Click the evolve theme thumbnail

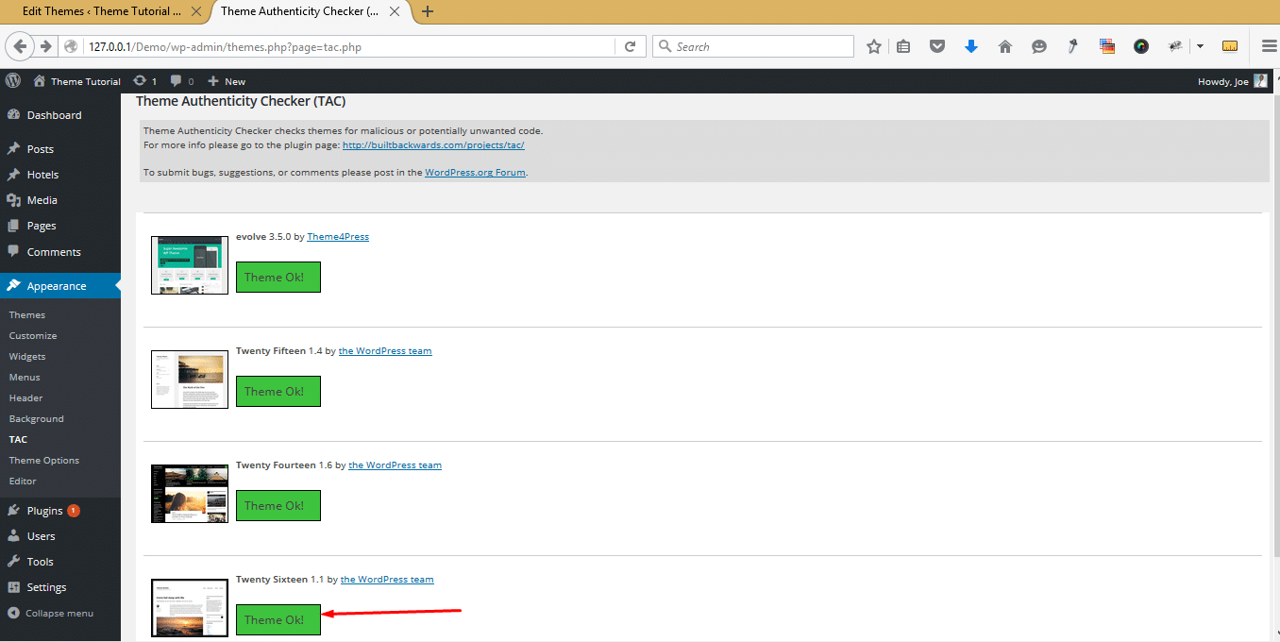[190, 265]
